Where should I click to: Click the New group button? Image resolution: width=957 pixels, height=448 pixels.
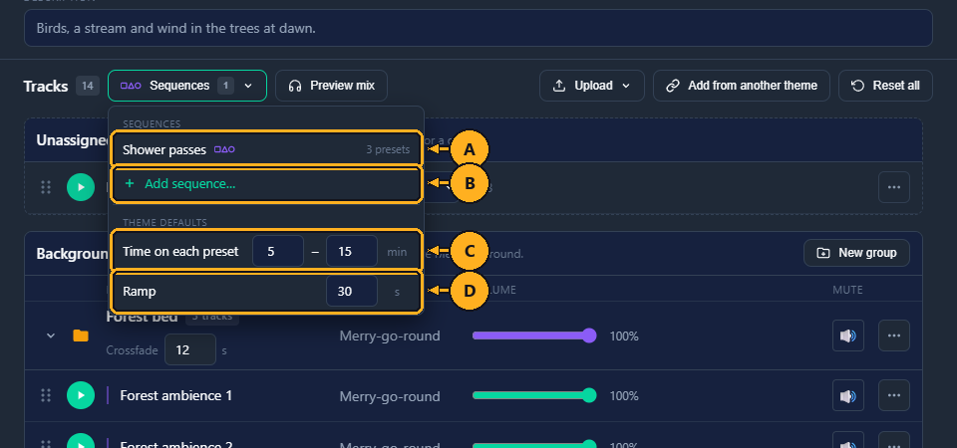point(856,253)
